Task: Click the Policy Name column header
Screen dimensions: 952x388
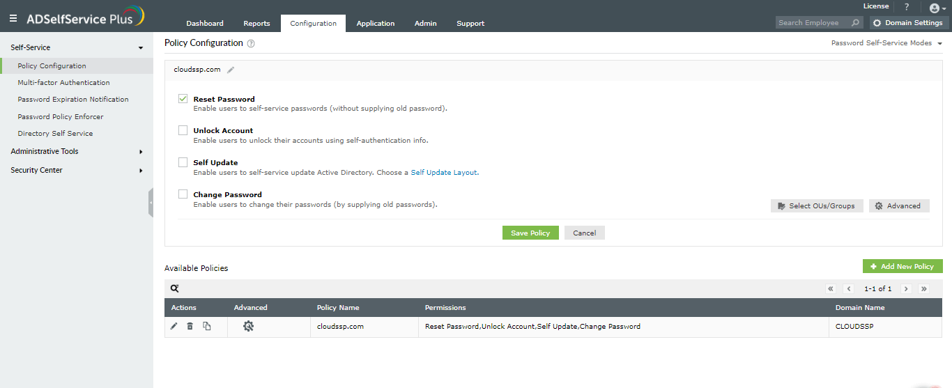Action: [x=338, y=307]
